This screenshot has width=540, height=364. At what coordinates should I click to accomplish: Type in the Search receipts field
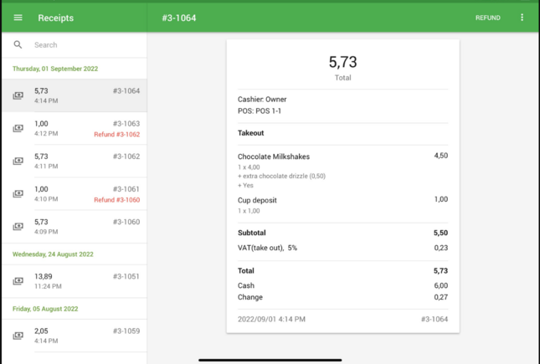pos(84,45)
